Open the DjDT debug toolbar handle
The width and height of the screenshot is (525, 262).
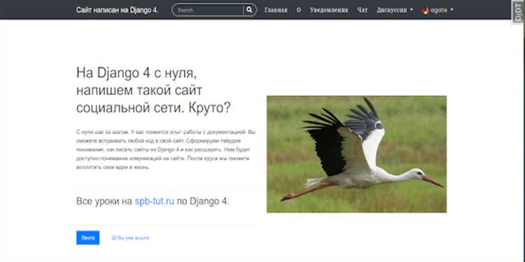coord(518,12)
